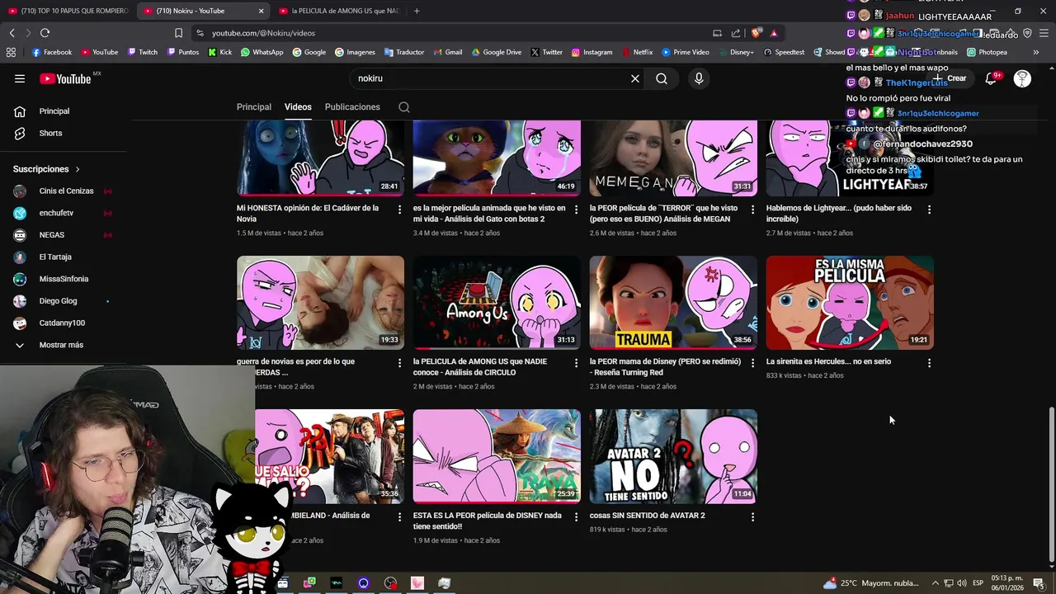Open the account avatar menu
This screenshot has width=1056, height=594.
point(1022,78)
